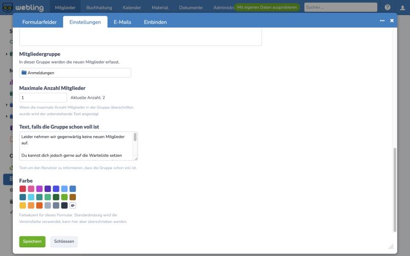Click the text area's inner scrollbar
Image resolution: width=410 pixels, height=256 pixels.
point(135,137)
